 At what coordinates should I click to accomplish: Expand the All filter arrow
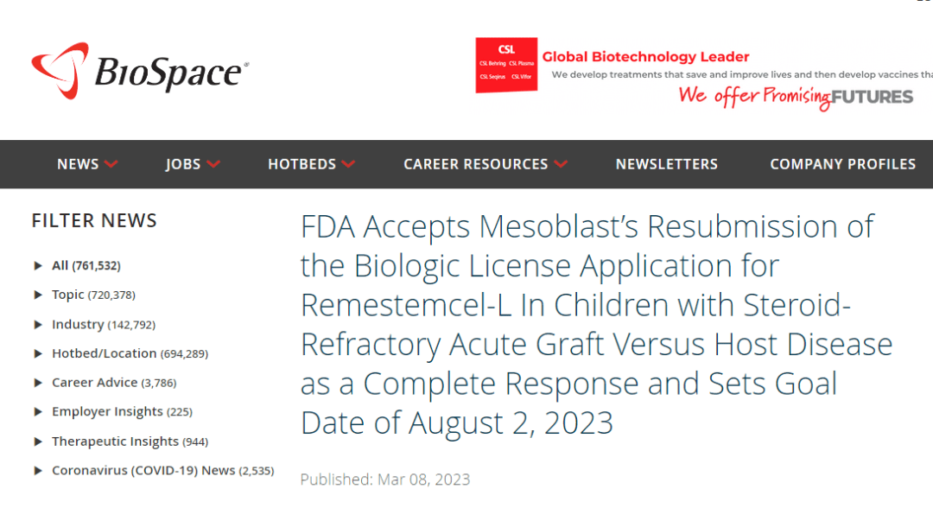pos(38,265)
